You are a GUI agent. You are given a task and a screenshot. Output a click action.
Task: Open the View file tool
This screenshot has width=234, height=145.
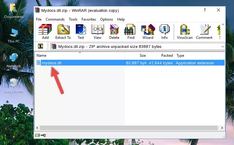(x=98, y=32)
